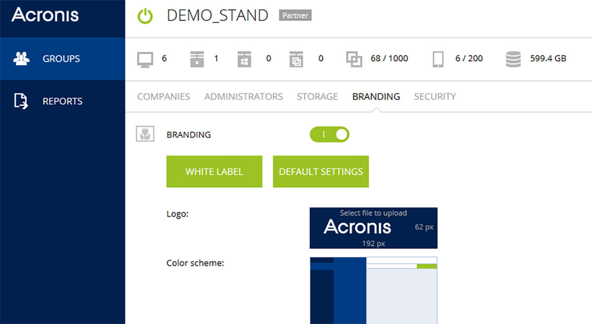Click the 68 / 1000 quota value
592x324 pixels.
coord(390,59)
